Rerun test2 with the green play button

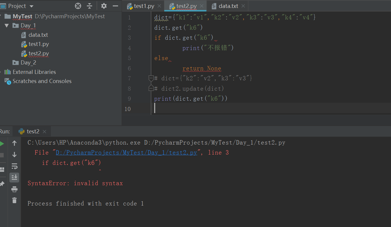click(2, 144)
